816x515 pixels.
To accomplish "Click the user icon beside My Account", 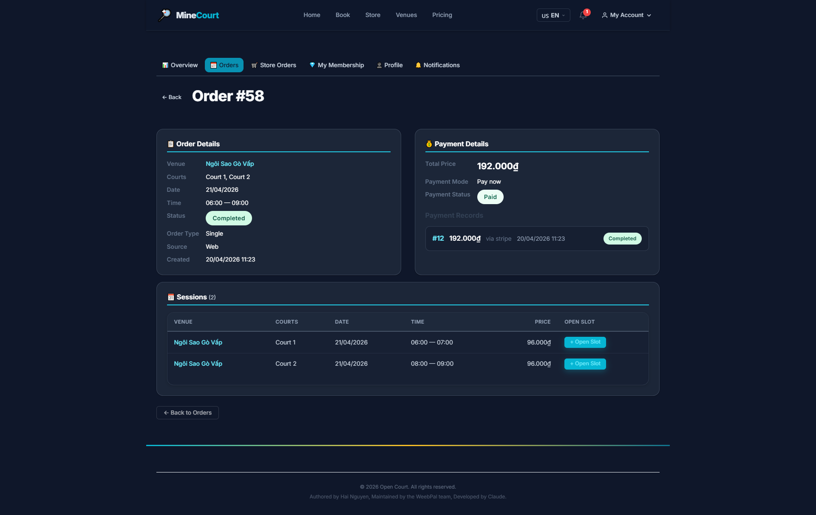I will (x=604, y=15).
